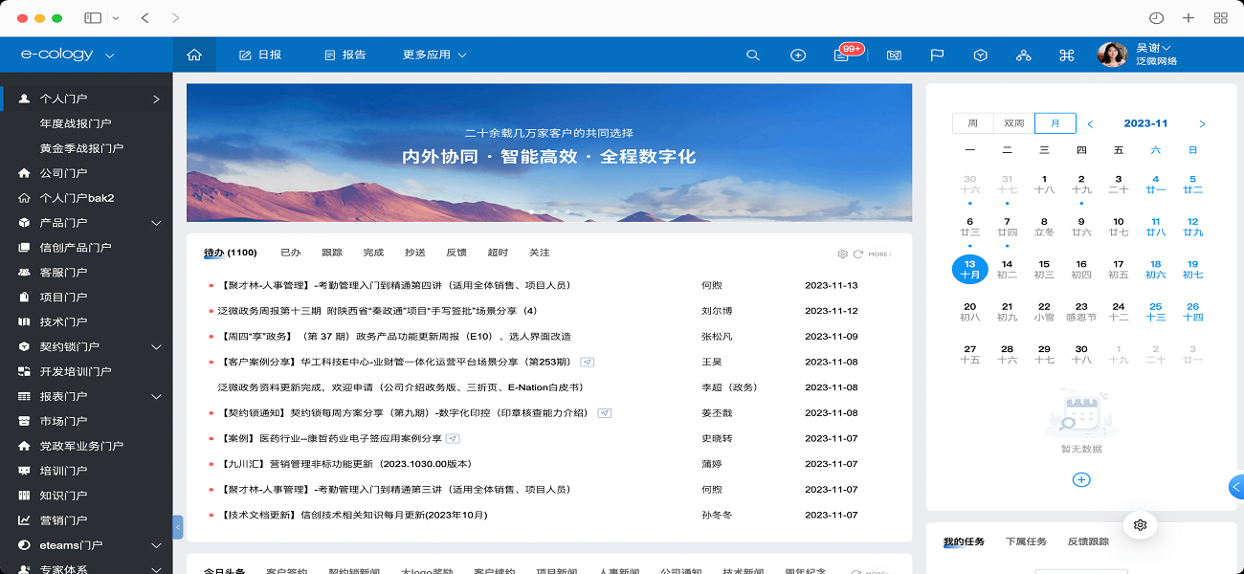This screenshot has width=1244, height=574.
Task: Click the plus circle add icon in top bar
Action: [x=798, y=55]
